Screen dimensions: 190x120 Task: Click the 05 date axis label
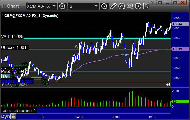pyautogui.click(x=42, y=117)
